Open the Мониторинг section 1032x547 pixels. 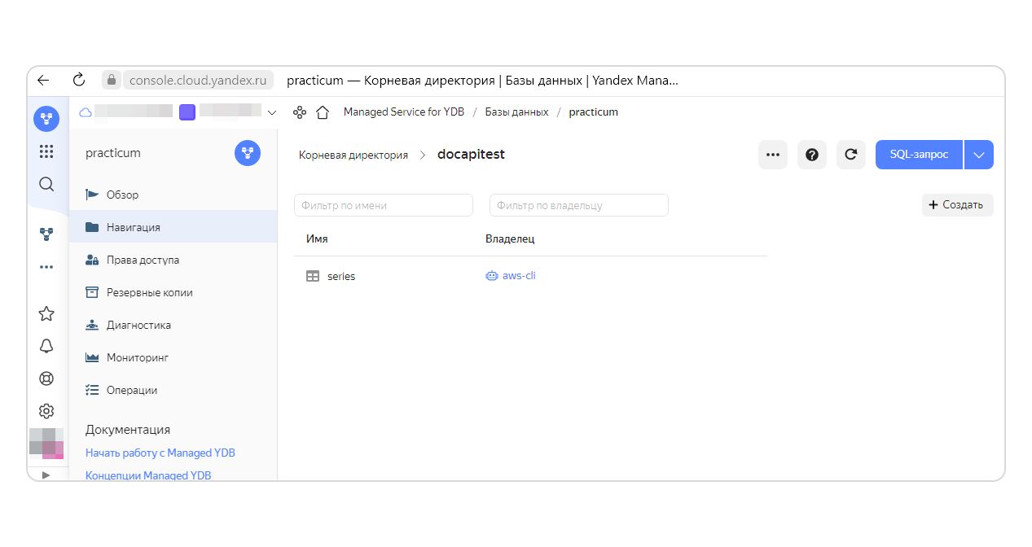click(x=173, y=357)
